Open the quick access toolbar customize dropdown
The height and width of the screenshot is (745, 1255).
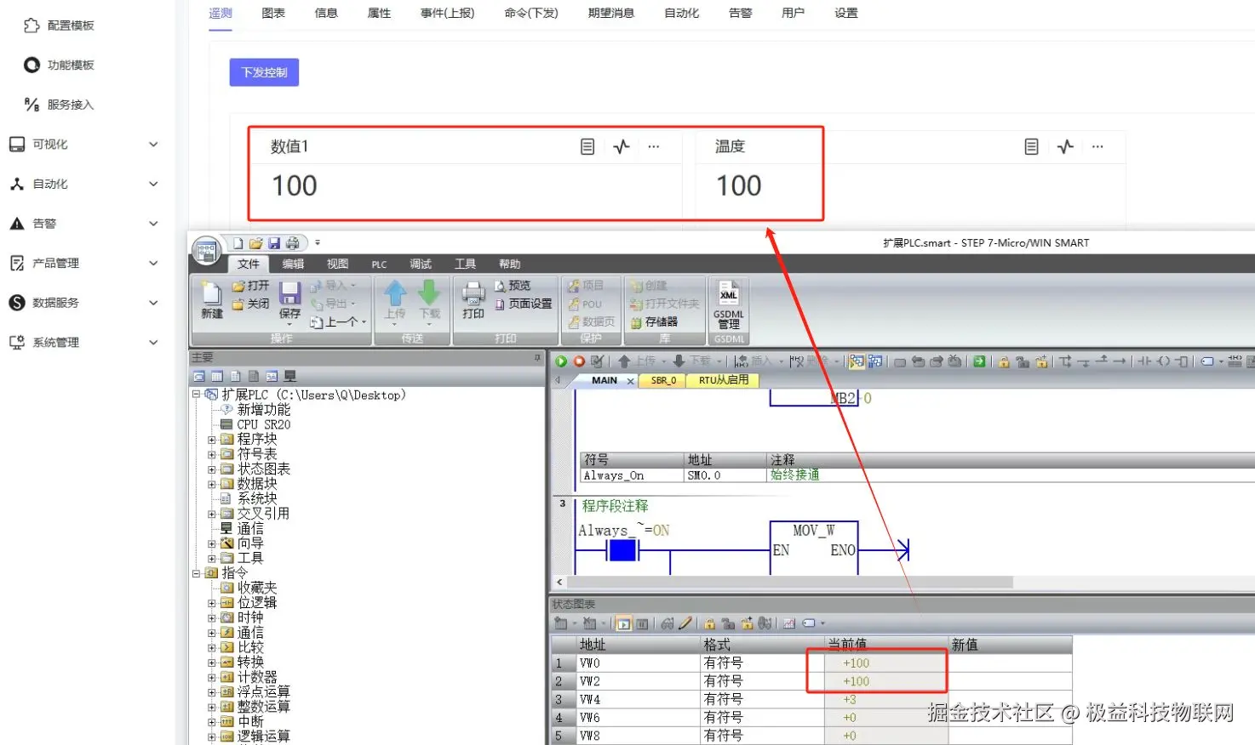[x=318, y=243]
